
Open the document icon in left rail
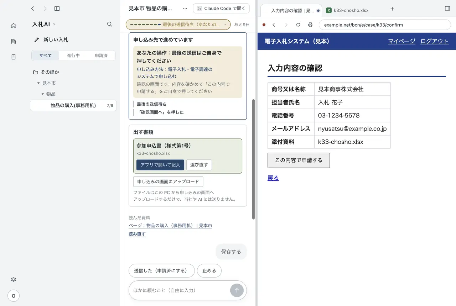[14, 57]
